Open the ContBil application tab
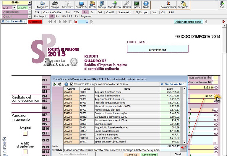 tap(110, 12)
